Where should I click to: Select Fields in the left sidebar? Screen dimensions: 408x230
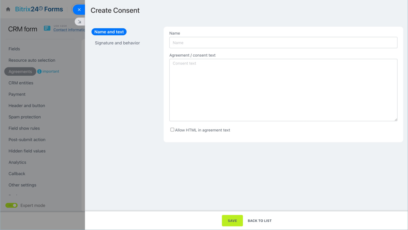[14, 49]
